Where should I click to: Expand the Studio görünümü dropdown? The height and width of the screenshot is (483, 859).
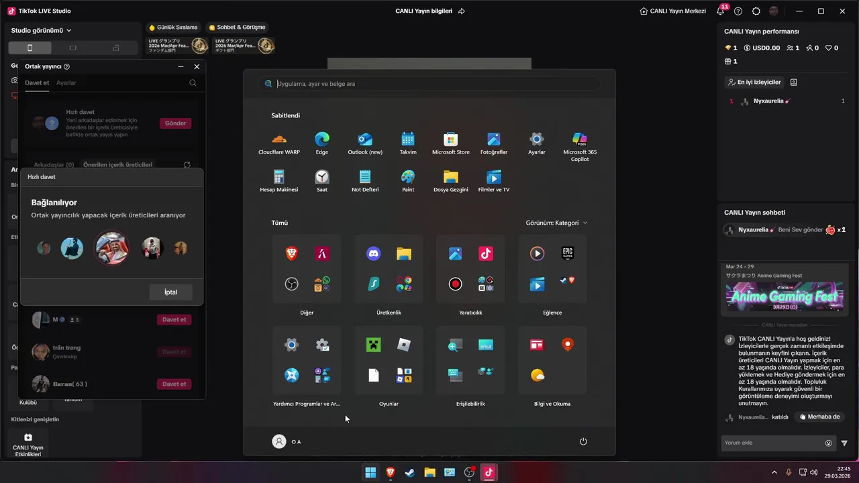pos(41,30)
